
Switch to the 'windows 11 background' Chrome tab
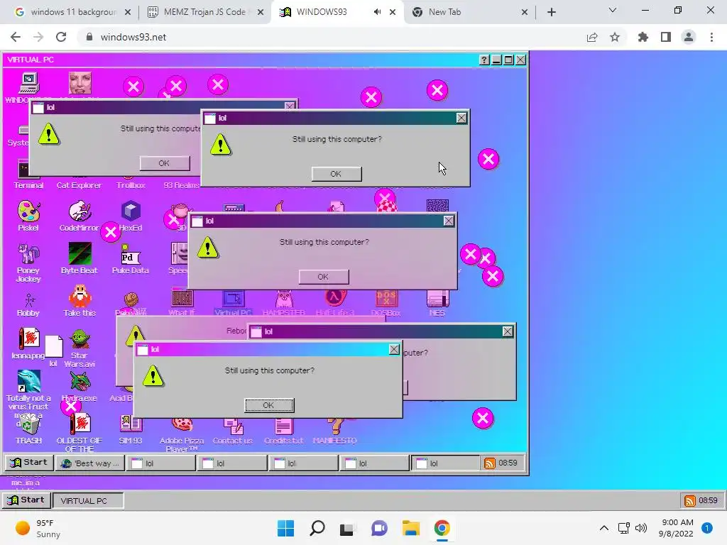click(x=73, y=12)
